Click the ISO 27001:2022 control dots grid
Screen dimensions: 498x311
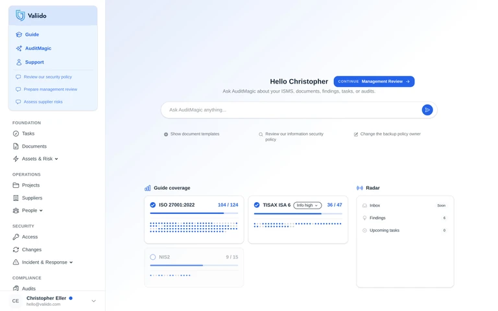pos(194,227)
